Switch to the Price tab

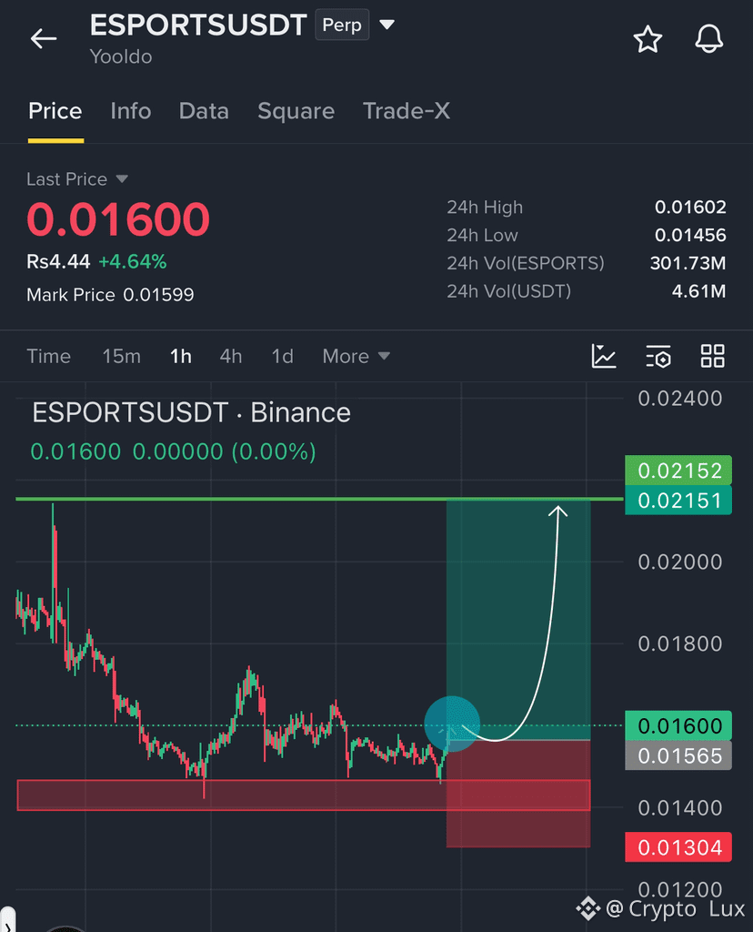tap(55, 111)
